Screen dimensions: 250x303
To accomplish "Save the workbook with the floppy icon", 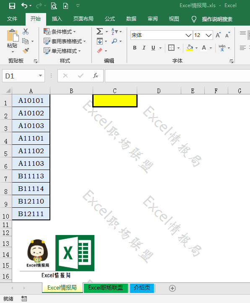I will [x=12, y=6].
